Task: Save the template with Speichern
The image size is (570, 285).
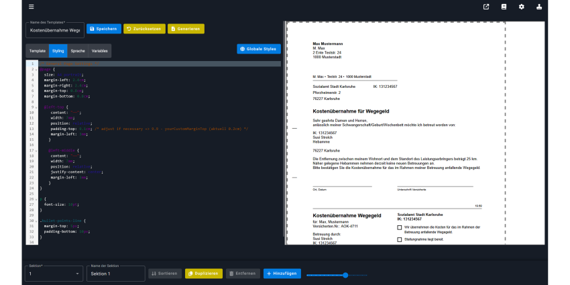Action: 103,29
